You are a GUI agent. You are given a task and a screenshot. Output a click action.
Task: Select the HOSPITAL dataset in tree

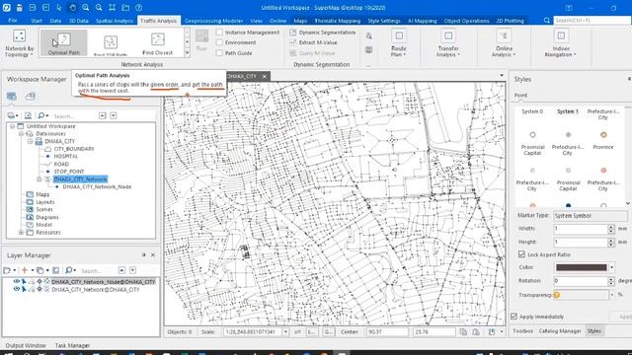tap(66, 156)
